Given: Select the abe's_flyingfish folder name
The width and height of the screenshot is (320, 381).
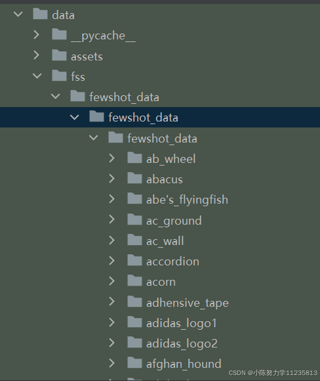Looking at the screenshot, I should pyautogui.click(x=188, y=200).
